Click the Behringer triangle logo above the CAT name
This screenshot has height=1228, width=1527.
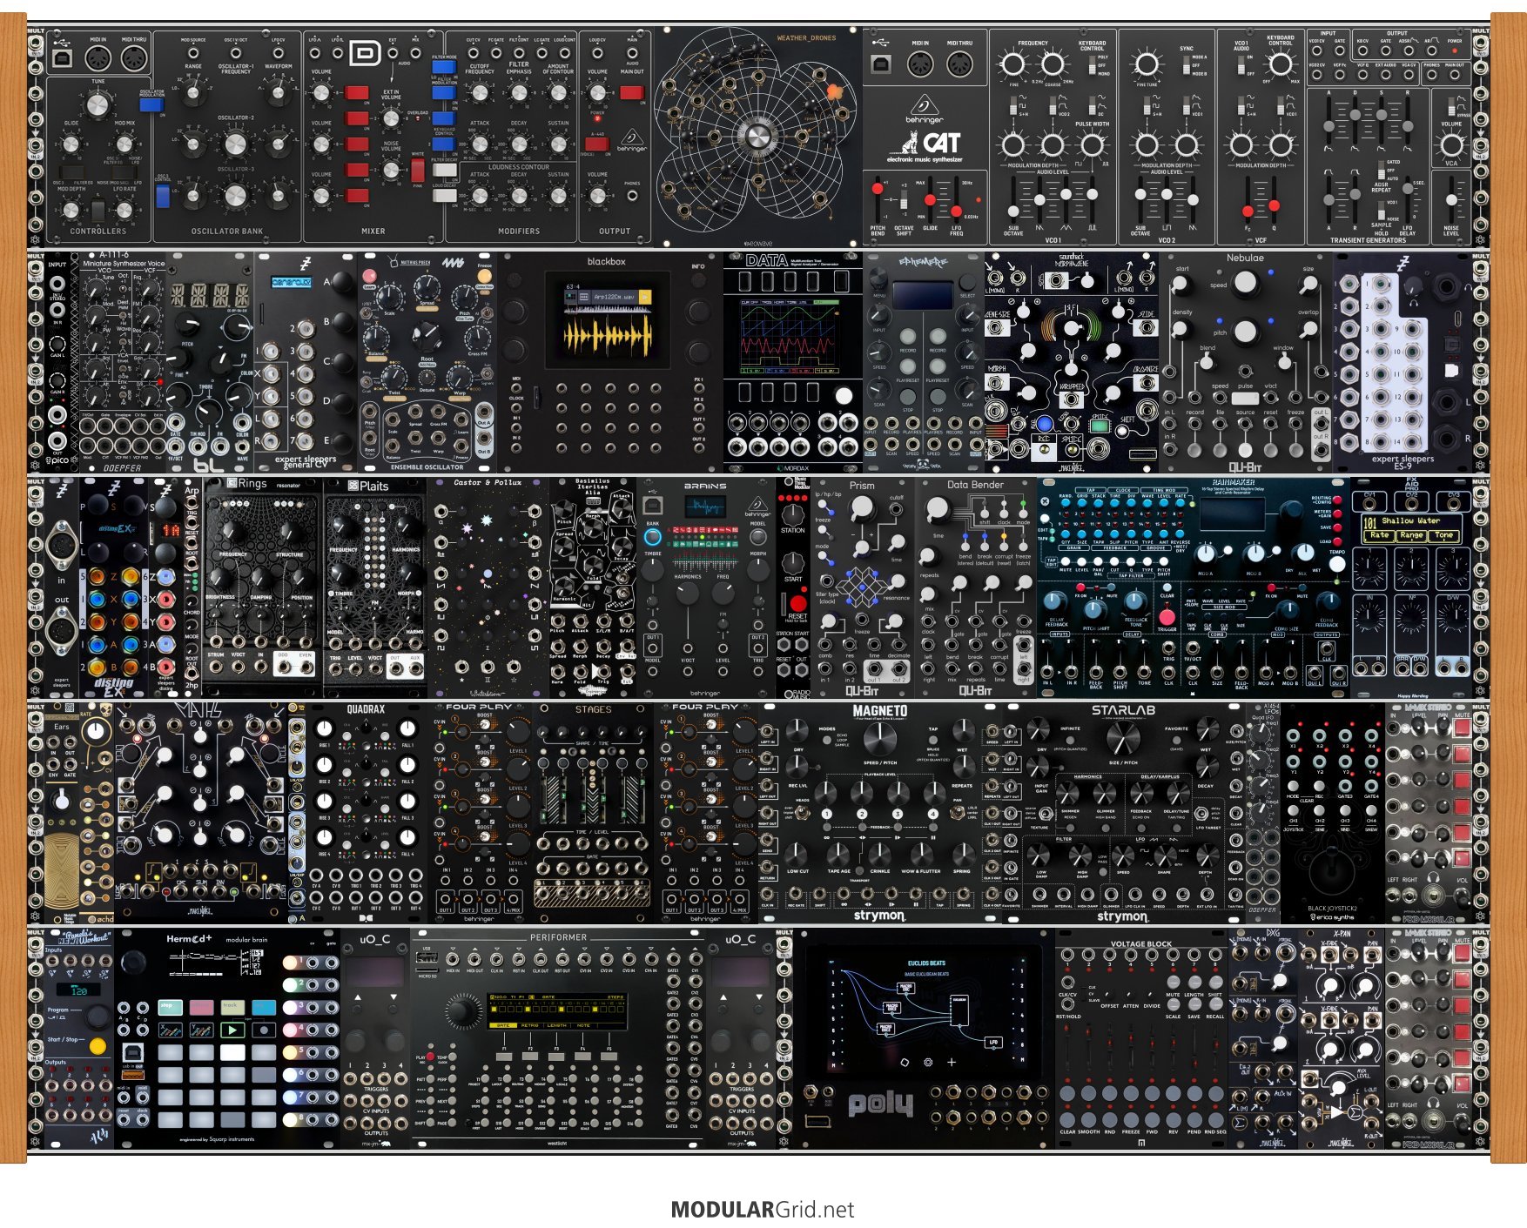click(924, 105)
